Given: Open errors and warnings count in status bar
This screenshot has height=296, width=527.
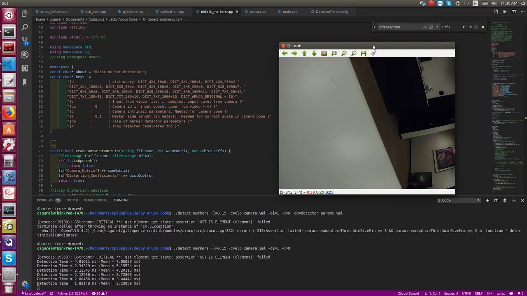Looking at the screenshot, I should tap(100, 294).
